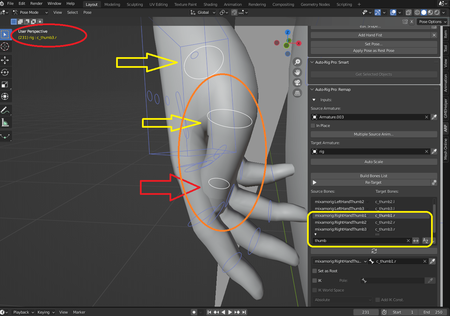Enable the IK checkbox for the thumb bone

(x=315, y=281)
